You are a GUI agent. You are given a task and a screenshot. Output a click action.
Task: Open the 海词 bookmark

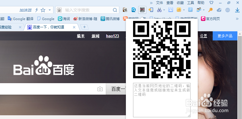(x=64, y=19)
